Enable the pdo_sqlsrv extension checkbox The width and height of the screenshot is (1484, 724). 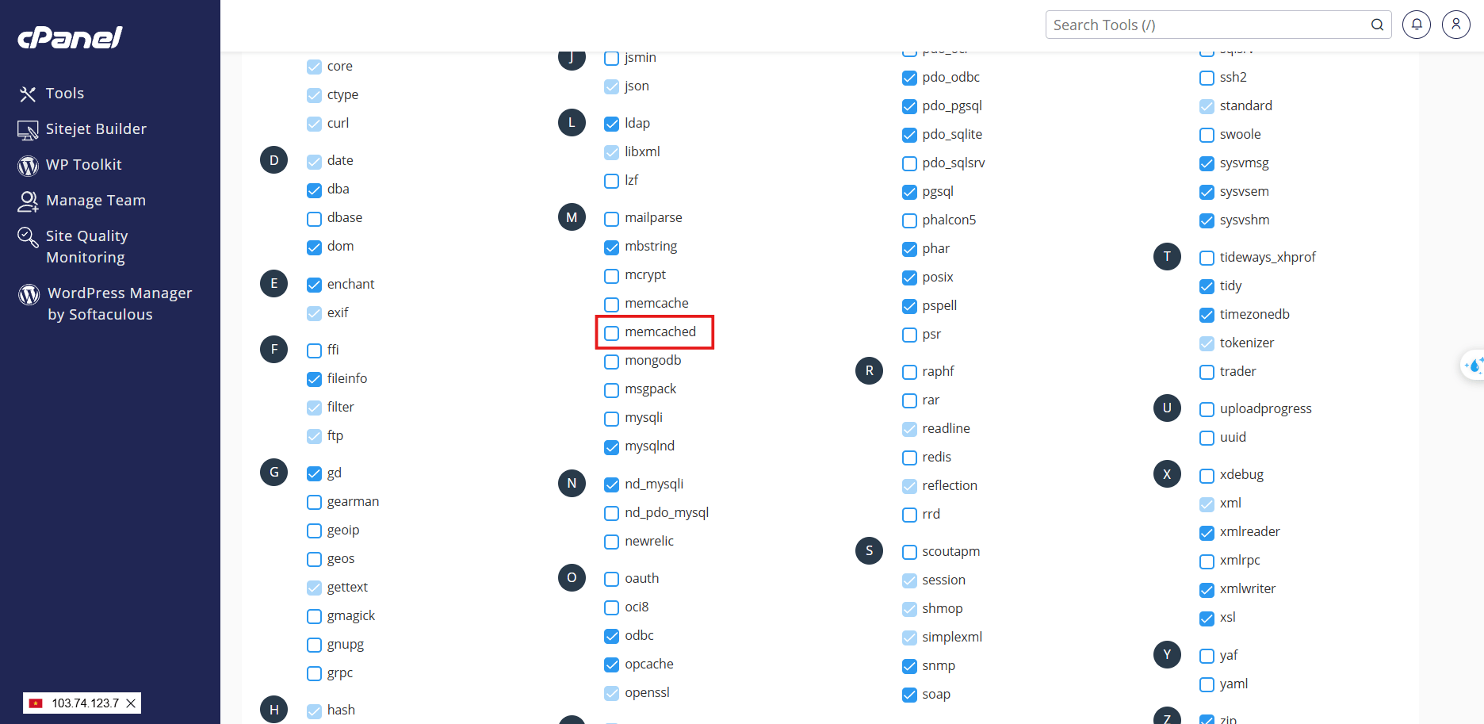click(x=910, y=164)
